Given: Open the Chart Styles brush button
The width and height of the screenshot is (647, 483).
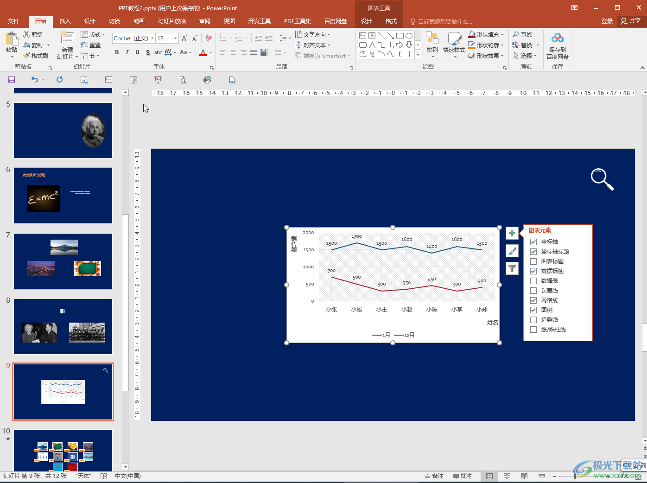Looking at the screenshot, I should pos(512,251).
